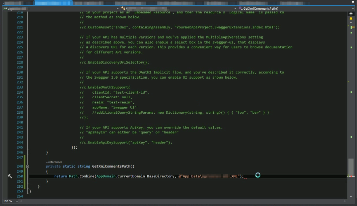Click the realm: "test-realm" comment line
The image size is (357, 206).
pos(107,102)
